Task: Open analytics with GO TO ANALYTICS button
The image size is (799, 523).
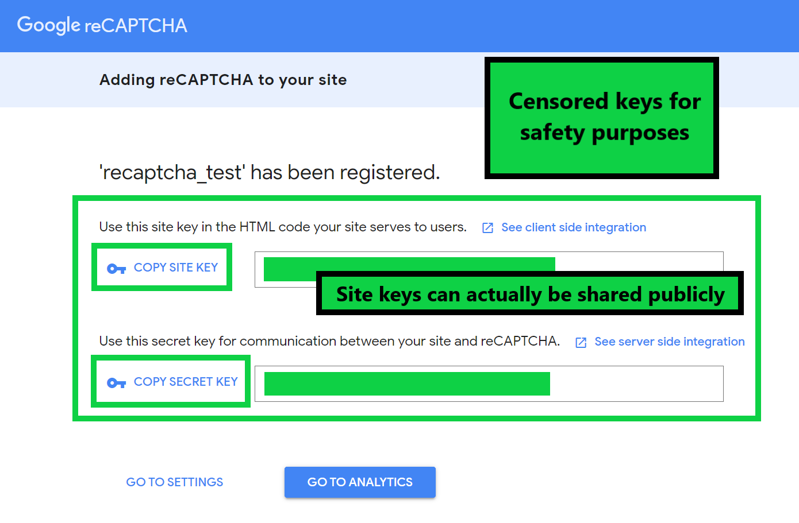Action: tap(360, 482)
